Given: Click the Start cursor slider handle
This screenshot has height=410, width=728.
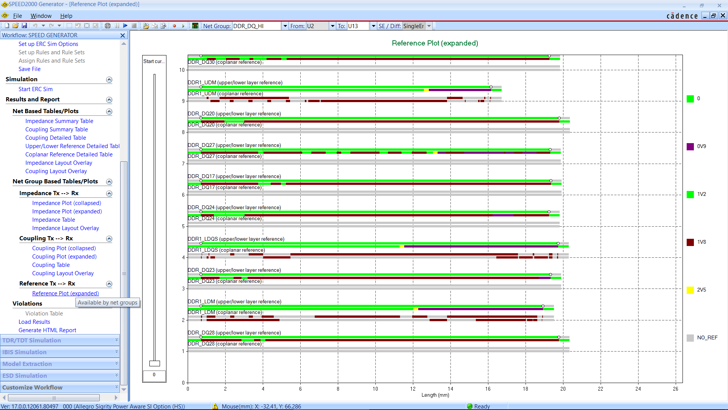Looking at the screenshot, I should click(x=154, y=363).
